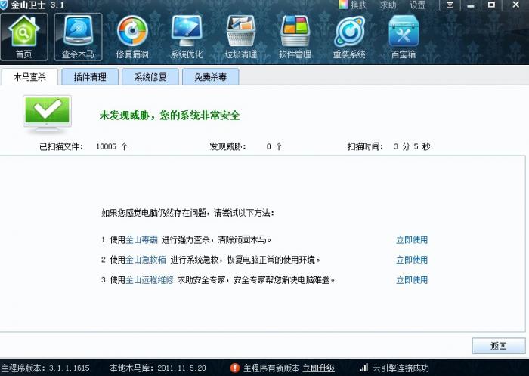The width and height of the screenshot is (529, 376).
Task: Click the red warning icon in status bar
Action: tap(235, 368)
